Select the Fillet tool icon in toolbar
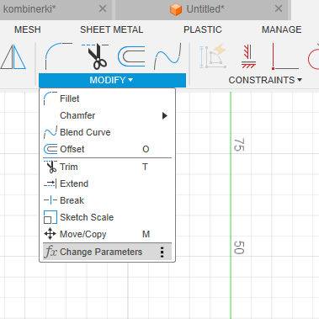 point(58,56)
